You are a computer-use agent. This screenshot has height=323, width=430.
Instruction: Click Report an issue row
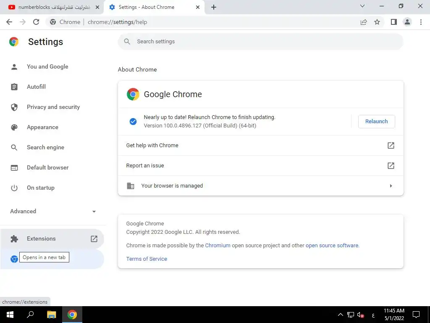(x=260, y=166)
